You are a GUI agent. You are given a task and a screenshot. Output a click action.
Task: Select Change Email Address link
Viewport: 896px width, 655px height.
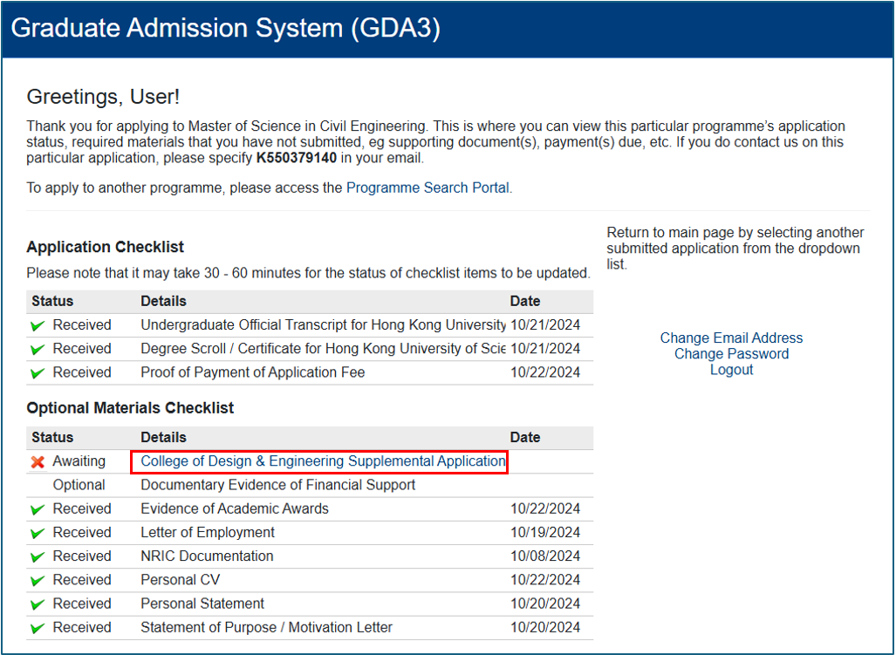click(x=731, y=338)
